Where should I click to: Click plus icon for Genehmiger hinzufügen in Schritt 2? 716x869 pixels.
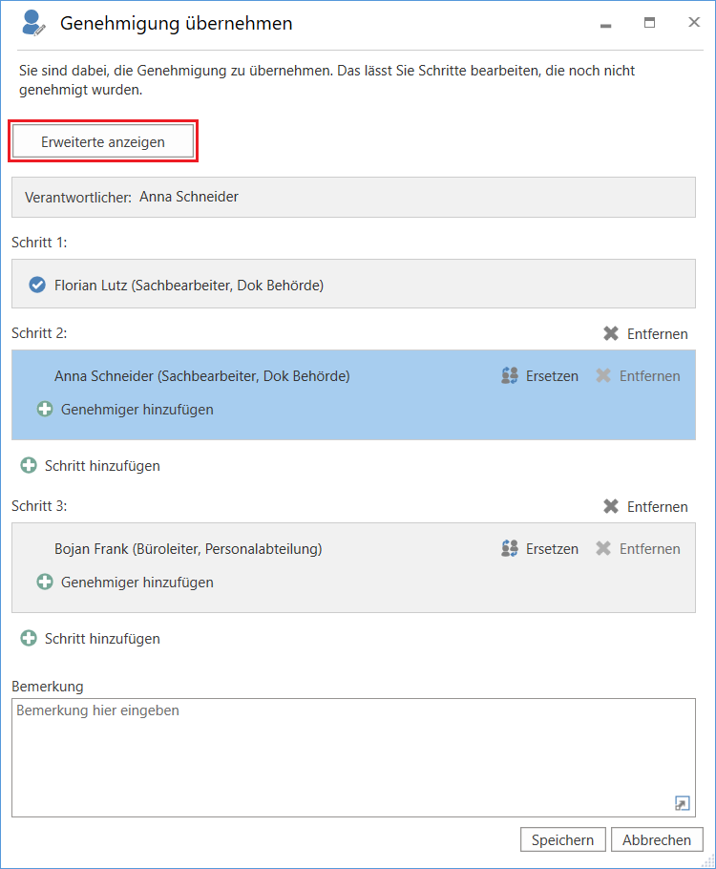pos(45,409)
